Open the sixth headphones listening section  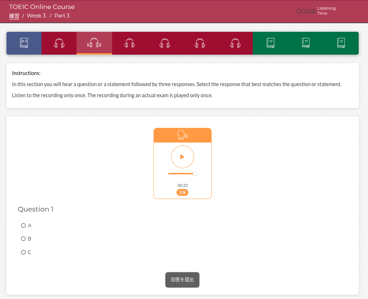235,43
